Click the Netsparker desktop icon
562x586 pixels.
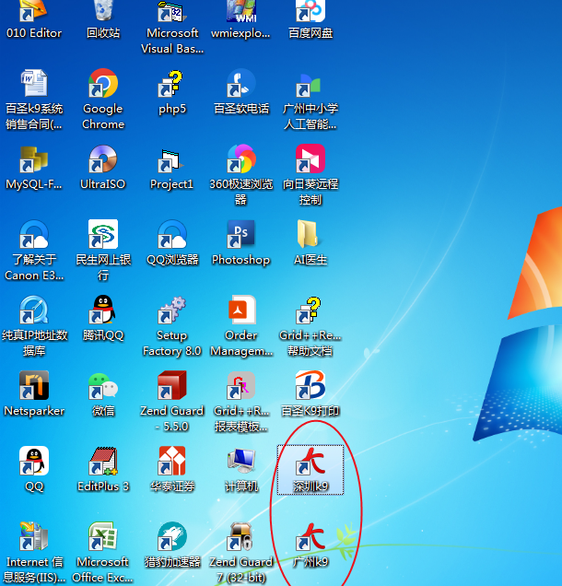(x=34, y=386)
